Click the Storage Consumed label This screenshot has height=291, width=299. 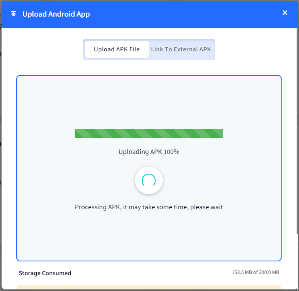(x=45, y=273)
